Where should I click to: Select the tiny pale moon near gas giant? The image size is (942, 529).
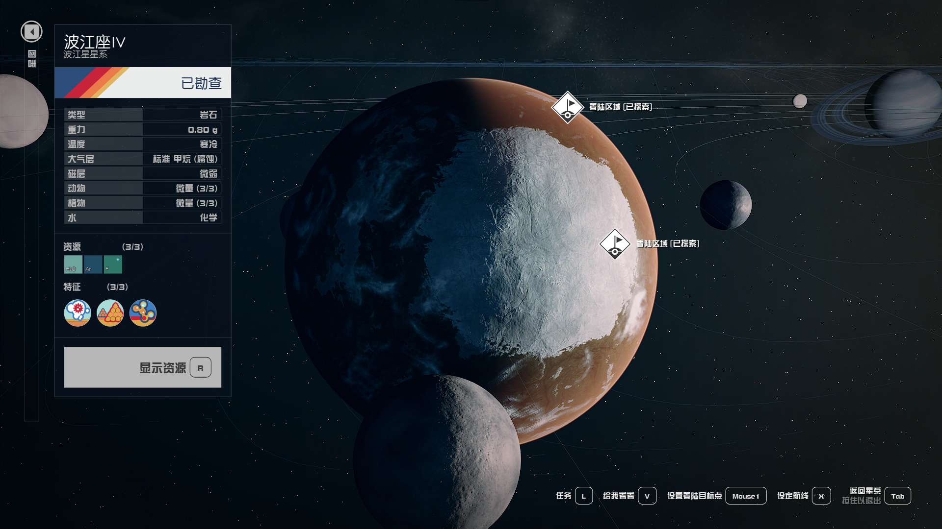800,101
